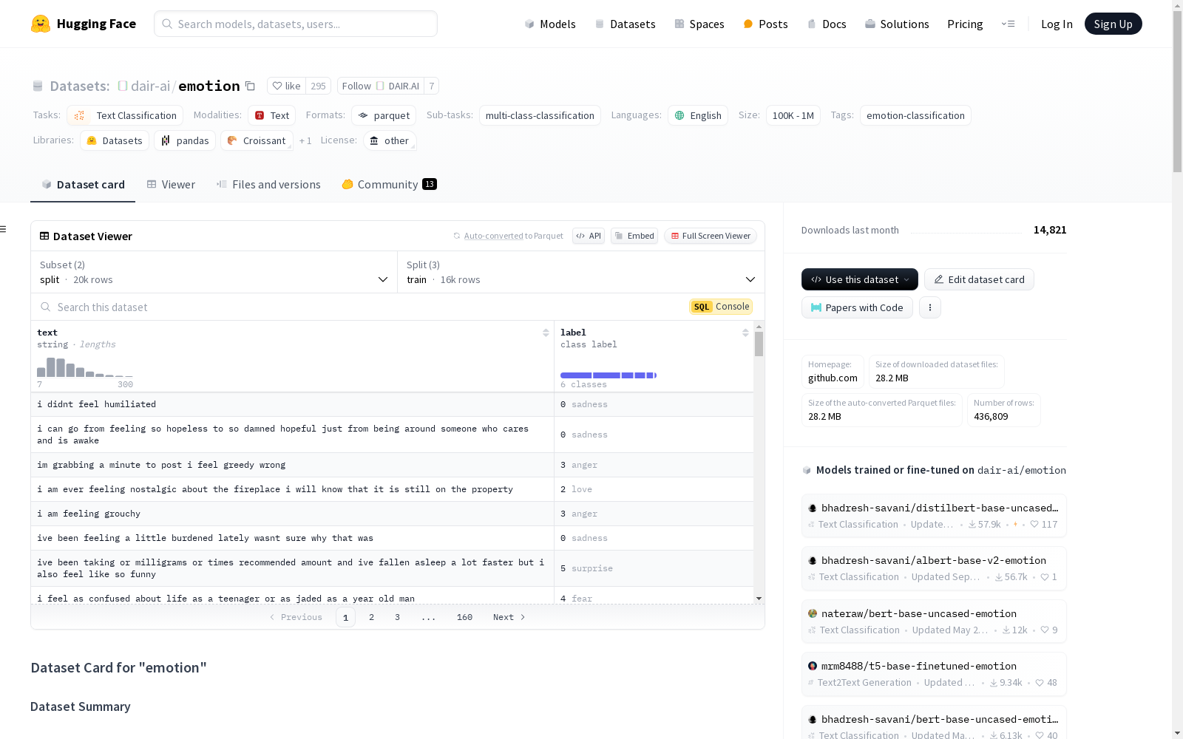Screen dimensions: 1183x739
Task: Open the dair-ai organization link
Action: point(150,86)
